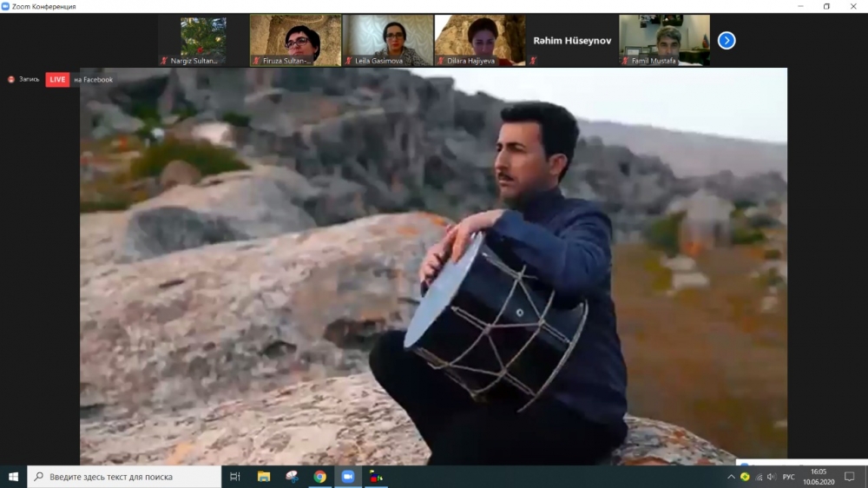Open File Explorer from taskbar
The height and width of the screenshot is (488, 868).
tap(264, 477)
